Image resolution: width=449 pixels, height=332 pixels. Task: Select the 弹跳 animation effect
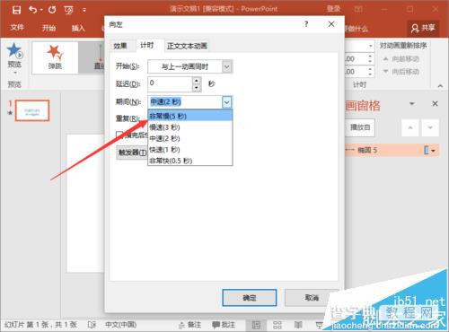[55, 57]
